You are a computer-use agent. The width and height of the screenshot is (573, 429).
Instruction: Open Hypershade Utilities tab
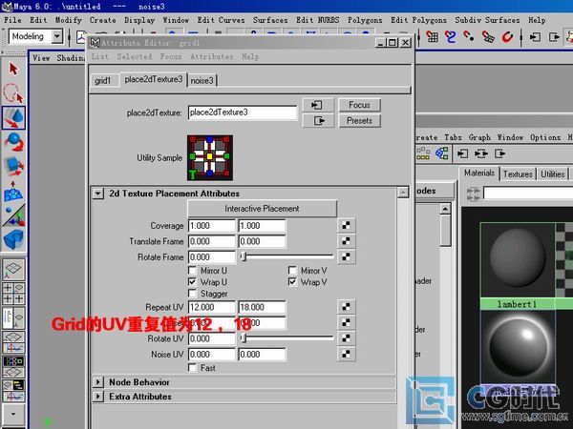click(x=553, y=174)
